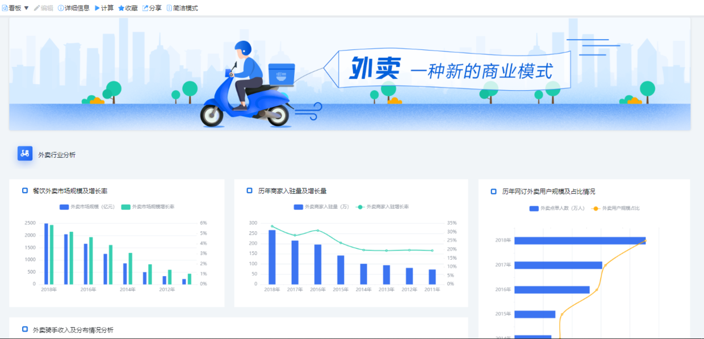Toggle the 外卖商家入驻增长率 legend series
This screenshot has width=704, height=339.
[382, 207]
